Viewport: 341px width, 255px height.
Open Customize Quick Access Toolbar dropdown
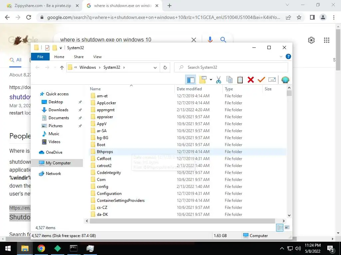pyautogui.click(x=61, y=48)
